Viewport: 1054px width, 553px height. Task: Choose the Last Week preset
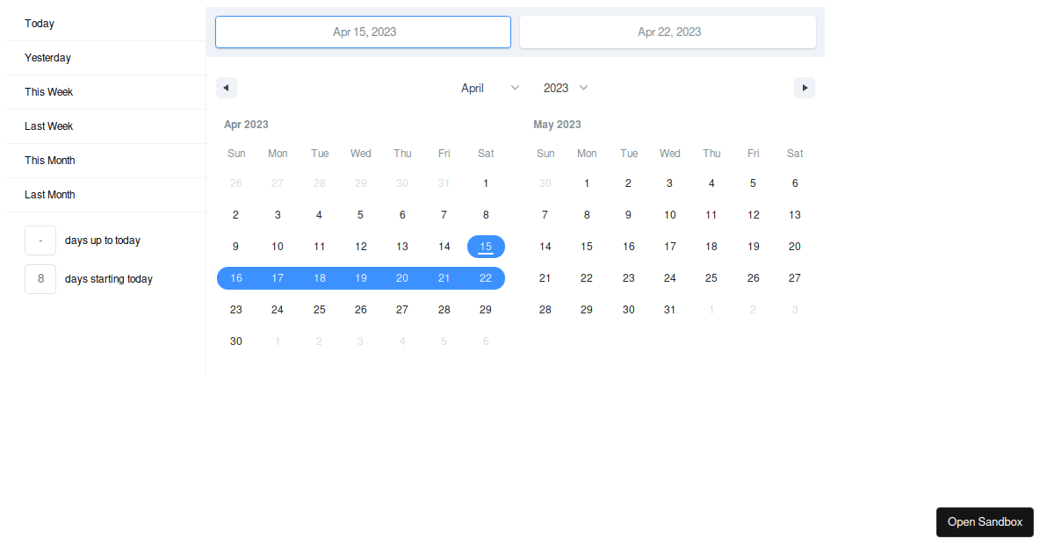(49, 126)
